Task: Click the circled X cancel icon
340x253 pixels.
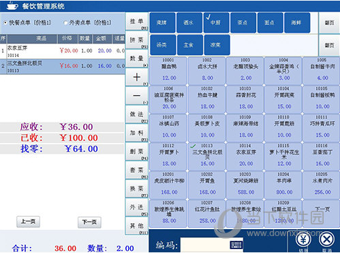Action: (x=326, y=239)
